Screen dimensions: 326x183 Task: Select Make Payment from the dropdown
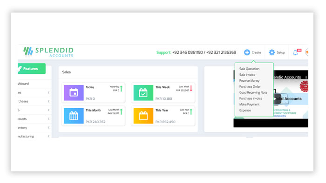(x=249, y=105)
